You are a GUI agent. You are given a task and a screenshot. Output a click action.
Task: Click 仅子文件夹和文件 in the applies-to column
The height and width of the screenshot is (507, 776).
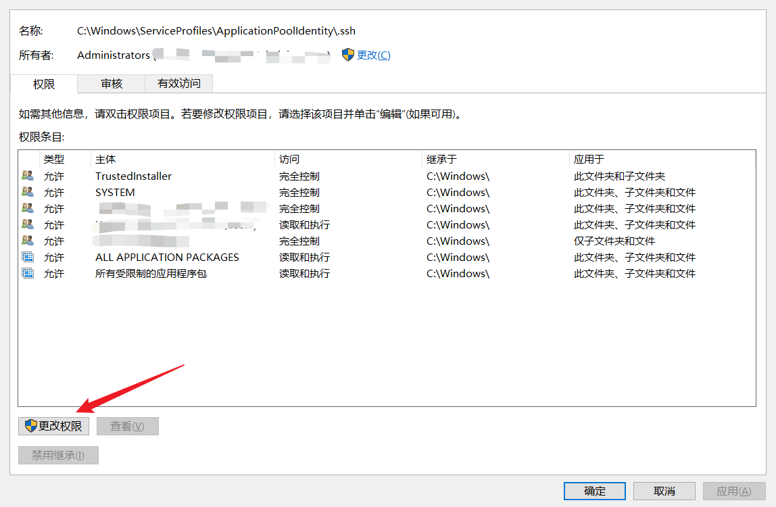tap(614, 241)
